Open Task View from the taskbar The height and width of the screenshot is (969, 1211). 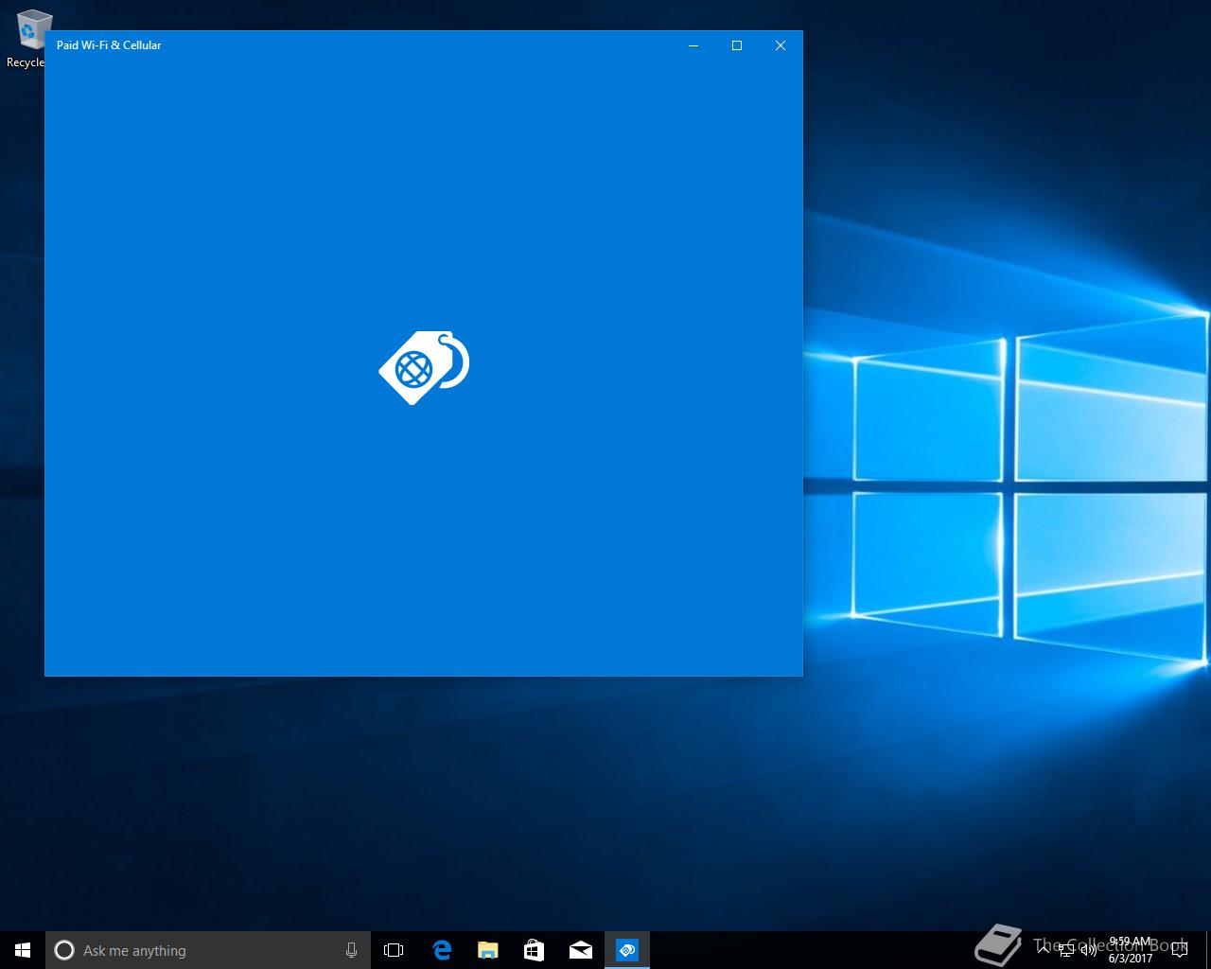pyautogui.click(x=394, y=950)
